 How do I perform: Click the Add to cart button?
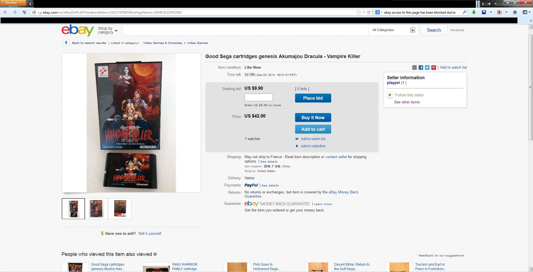(x=313, y=129)
